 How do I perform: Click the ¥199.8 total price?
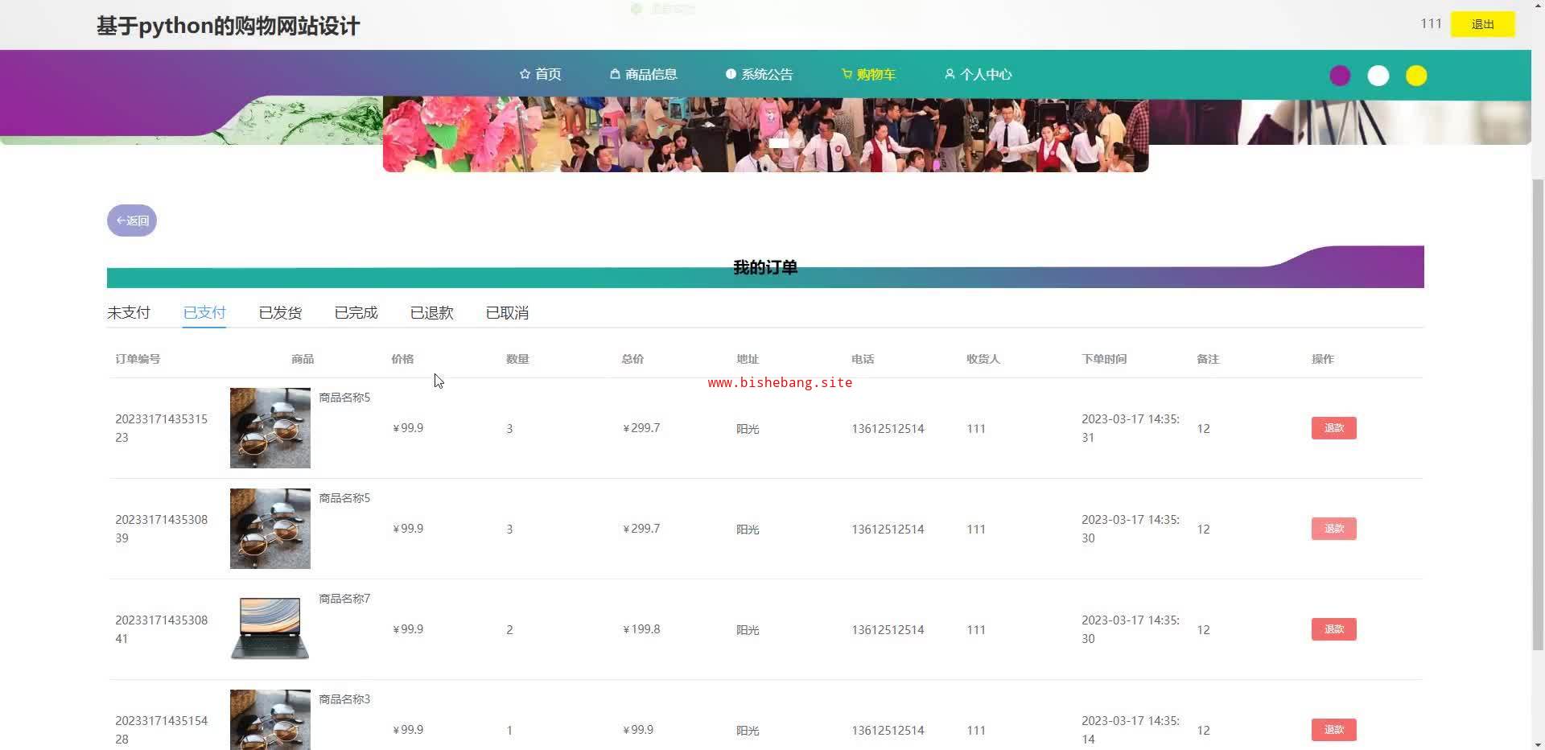(x=641, y=629)
